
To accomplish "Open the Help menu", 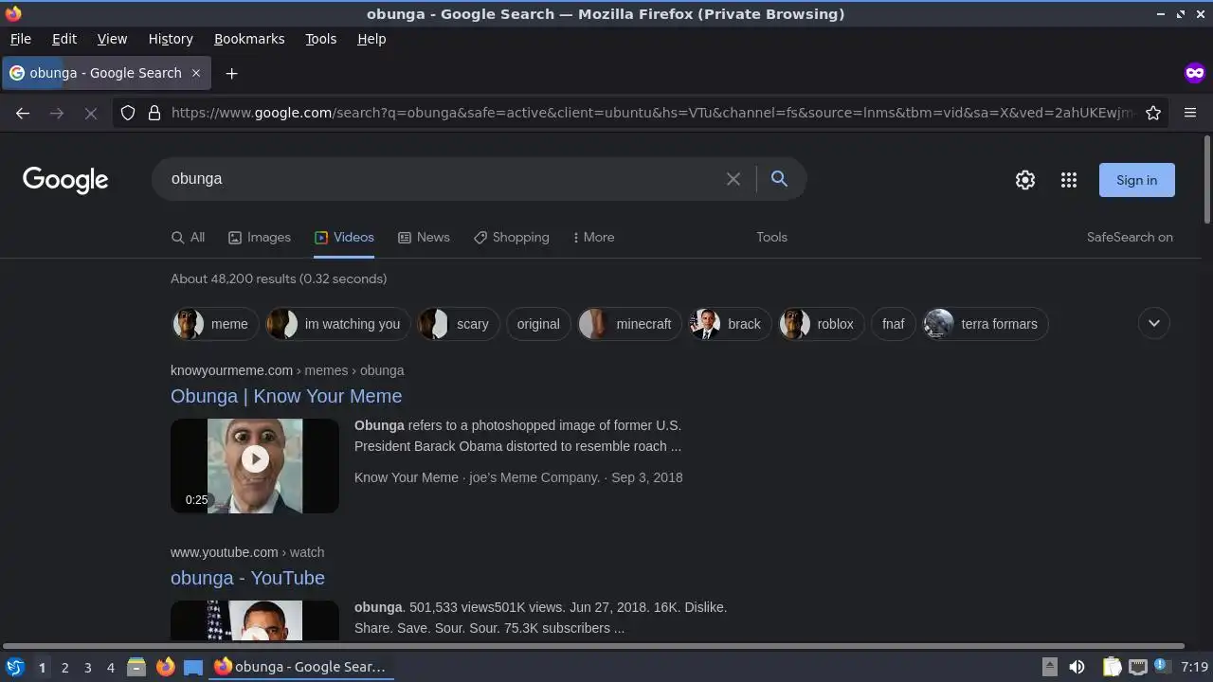I will pos(371,39).
